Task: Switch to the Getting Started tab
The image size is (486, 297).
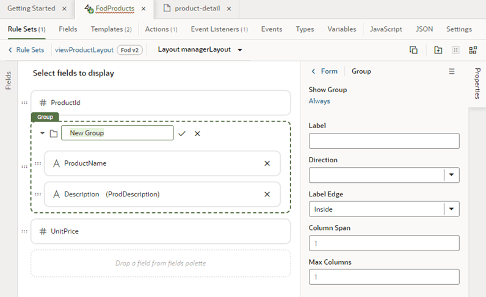Action: pyautogui.click(x=31, y=9)
